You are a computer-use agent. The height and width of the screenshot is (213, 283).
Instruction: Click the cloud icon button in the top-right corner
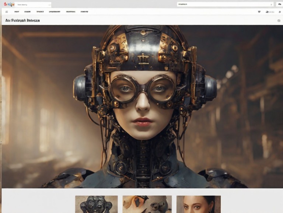279,4
